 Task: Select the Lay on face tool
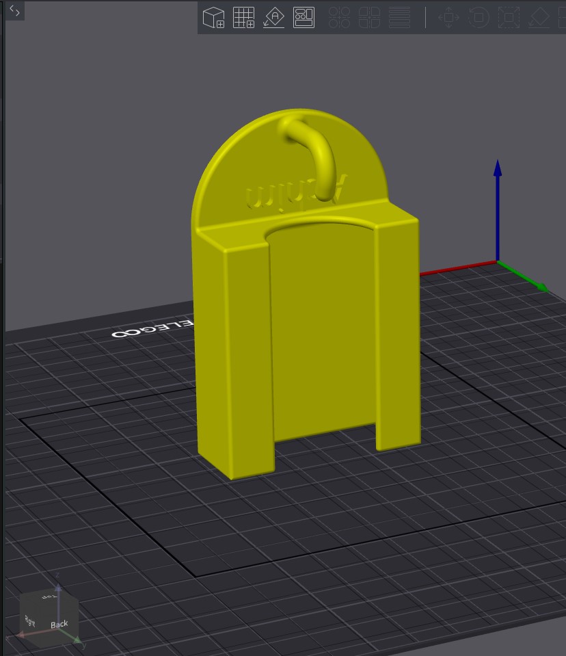click(x=539, y=18)
